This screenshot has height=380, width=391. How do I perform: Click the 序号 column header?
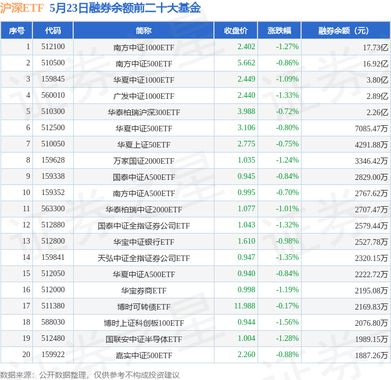tap(16, 30)
